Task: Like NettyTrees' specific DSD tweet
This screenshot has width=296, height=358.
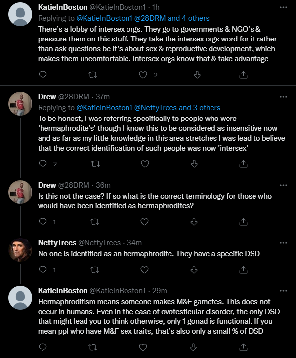Action: (x=144, y=270)
